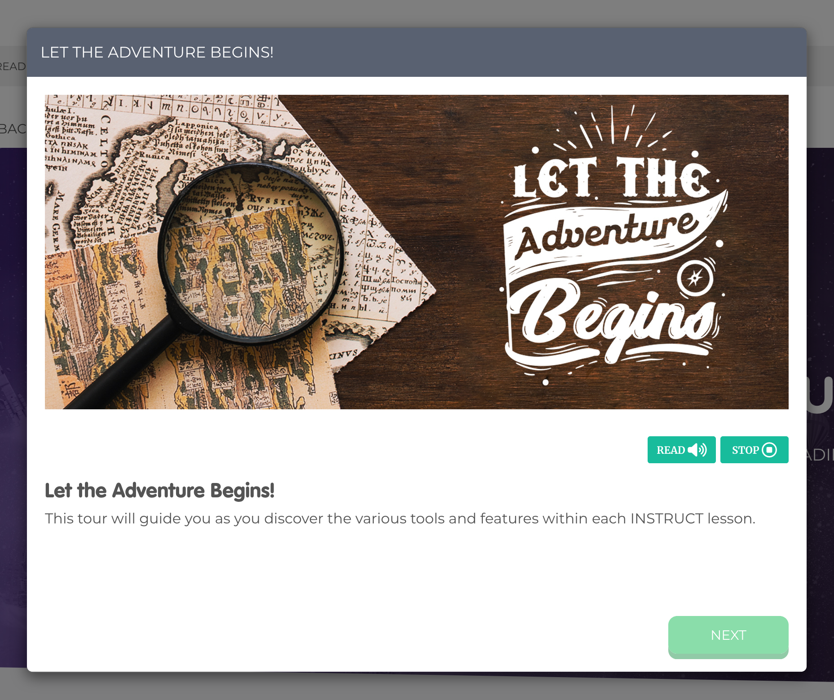
Task: Click the compass icon in the banner artwork
Action: click(x=695, y=279)
